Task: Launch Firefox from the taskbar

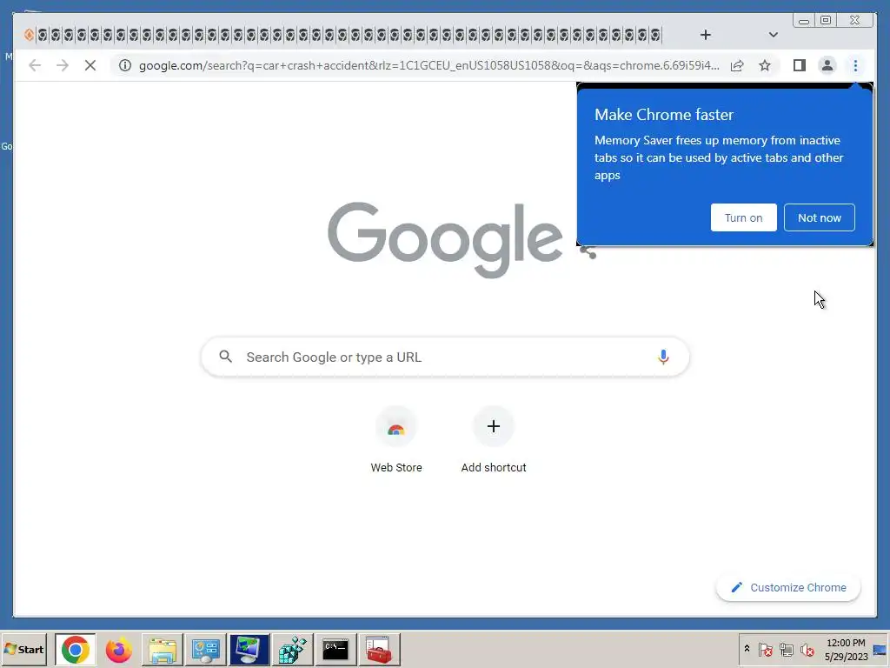Action: tap(118, 649)
